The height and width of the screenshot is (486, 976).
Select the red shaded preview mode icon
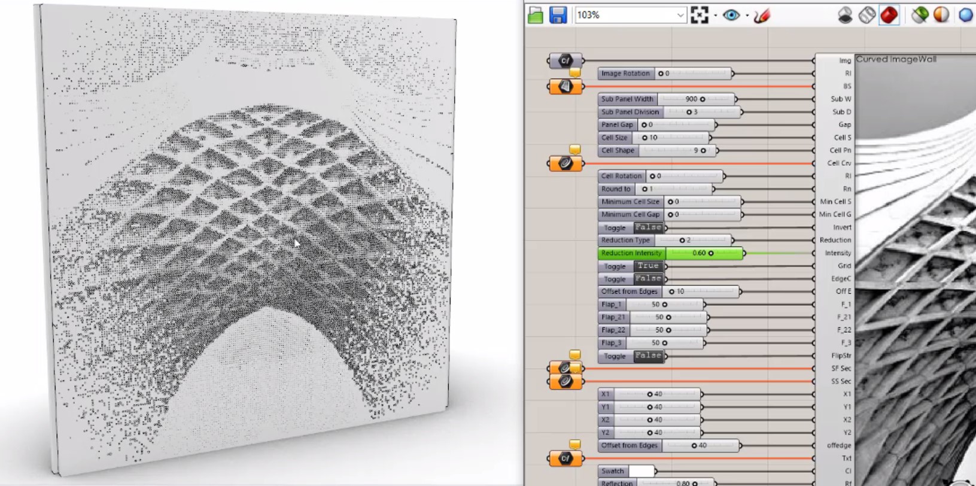tap(889, 15)
